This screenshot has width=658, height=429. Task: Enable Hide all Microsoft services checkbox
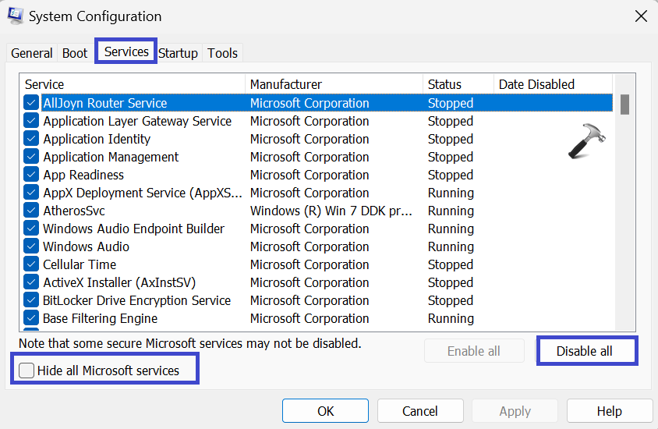click(27, 370)
